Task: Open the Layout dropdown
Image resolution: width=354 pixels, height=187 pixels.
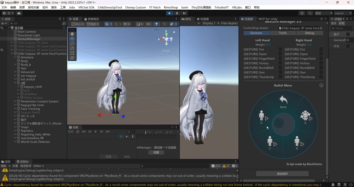Action: (x=343, y=13)
